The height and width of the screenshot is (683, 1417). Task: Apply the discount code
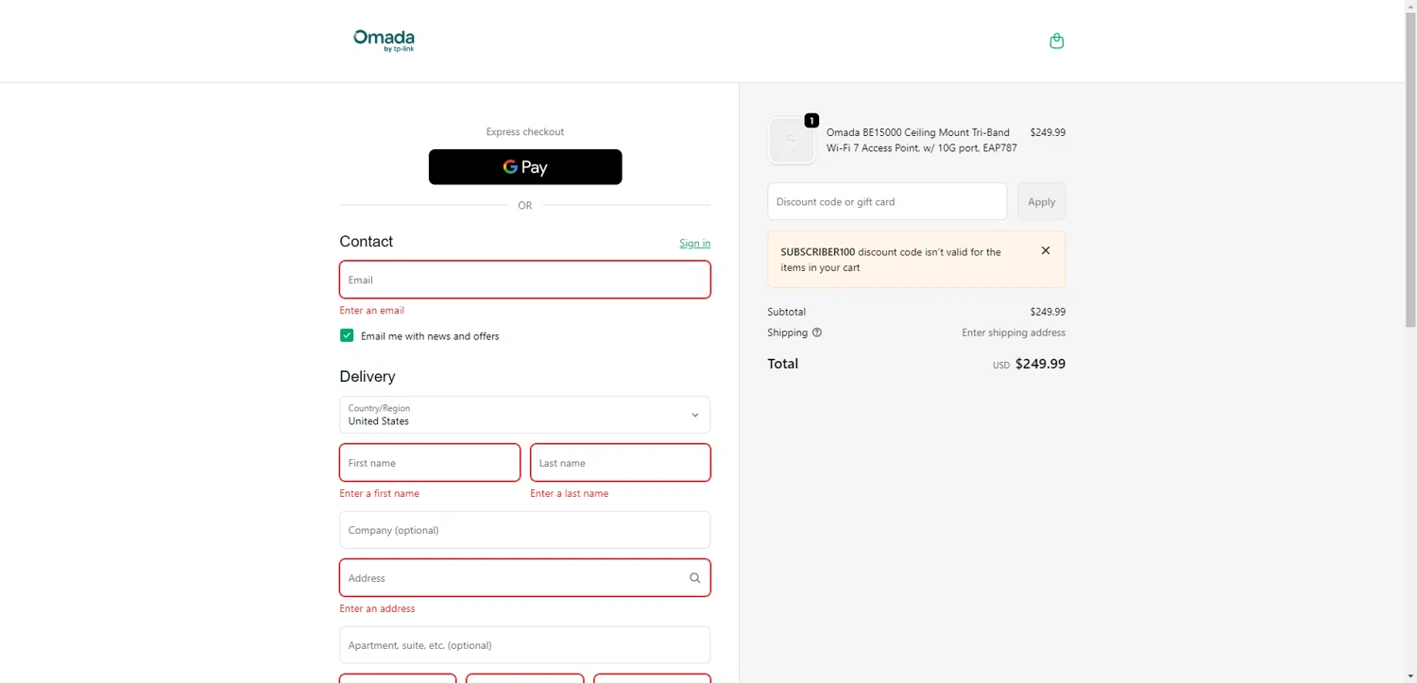pyautogui.click(x=1041, y=201)
